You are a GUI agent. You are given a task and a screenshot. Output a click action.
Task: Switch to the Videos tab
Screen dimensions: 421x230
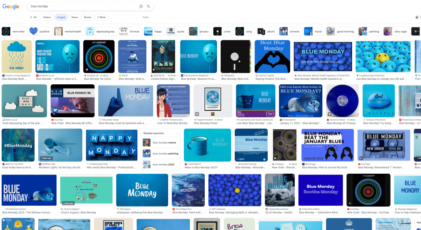[x=46, y=17]
